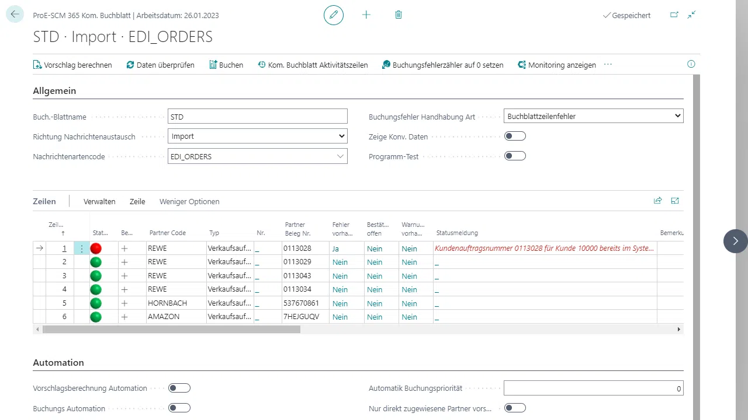The image size is (748, 420).
Task: Collapse the Automation section header
Action: [58, 362]
